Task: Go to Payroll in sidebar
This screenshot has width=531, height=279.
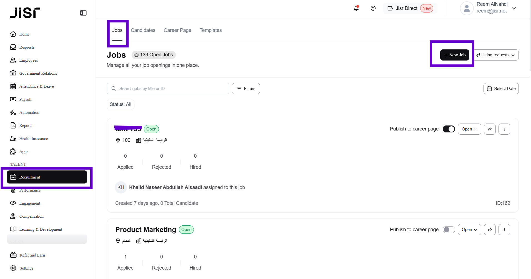Action: pyautogui.click(x=25, y=99)
